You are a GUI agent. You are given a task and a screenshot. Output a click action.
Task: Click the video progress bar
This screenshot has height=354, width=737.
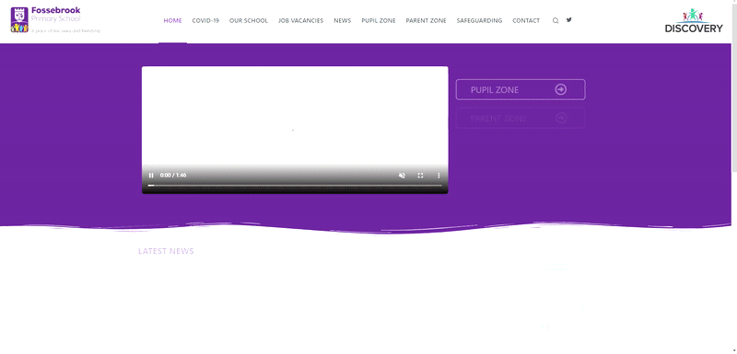295,186
